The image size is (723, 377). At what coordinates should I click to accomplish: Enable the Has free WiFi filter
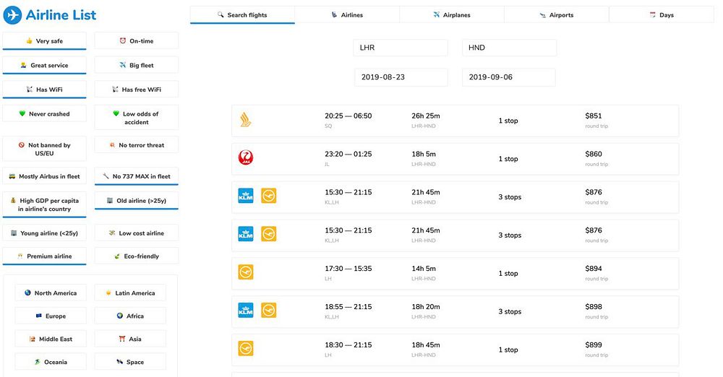pyautogui.click(x=137, y=90)
